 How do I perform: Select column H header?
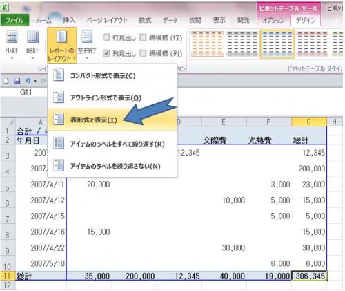click(x=335, y=122)
